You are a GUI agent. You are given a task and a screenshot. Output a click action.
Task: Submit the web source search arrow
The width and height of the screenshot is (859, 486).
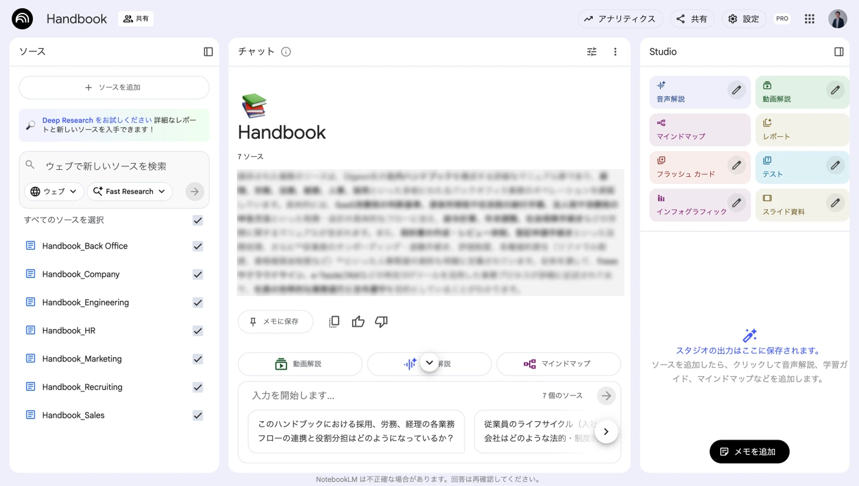click(195, 192)
